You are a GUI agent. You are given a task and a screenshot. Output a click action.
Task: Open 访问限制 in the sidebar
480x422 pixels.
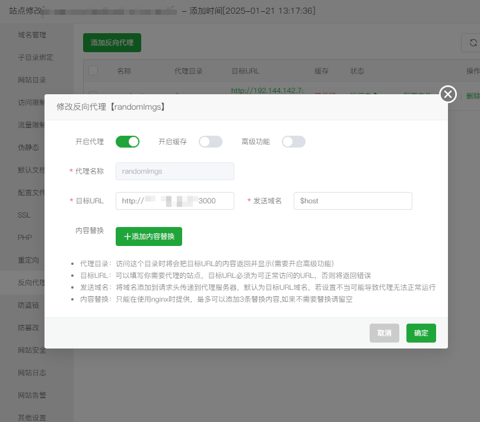[x=31, y=103]
